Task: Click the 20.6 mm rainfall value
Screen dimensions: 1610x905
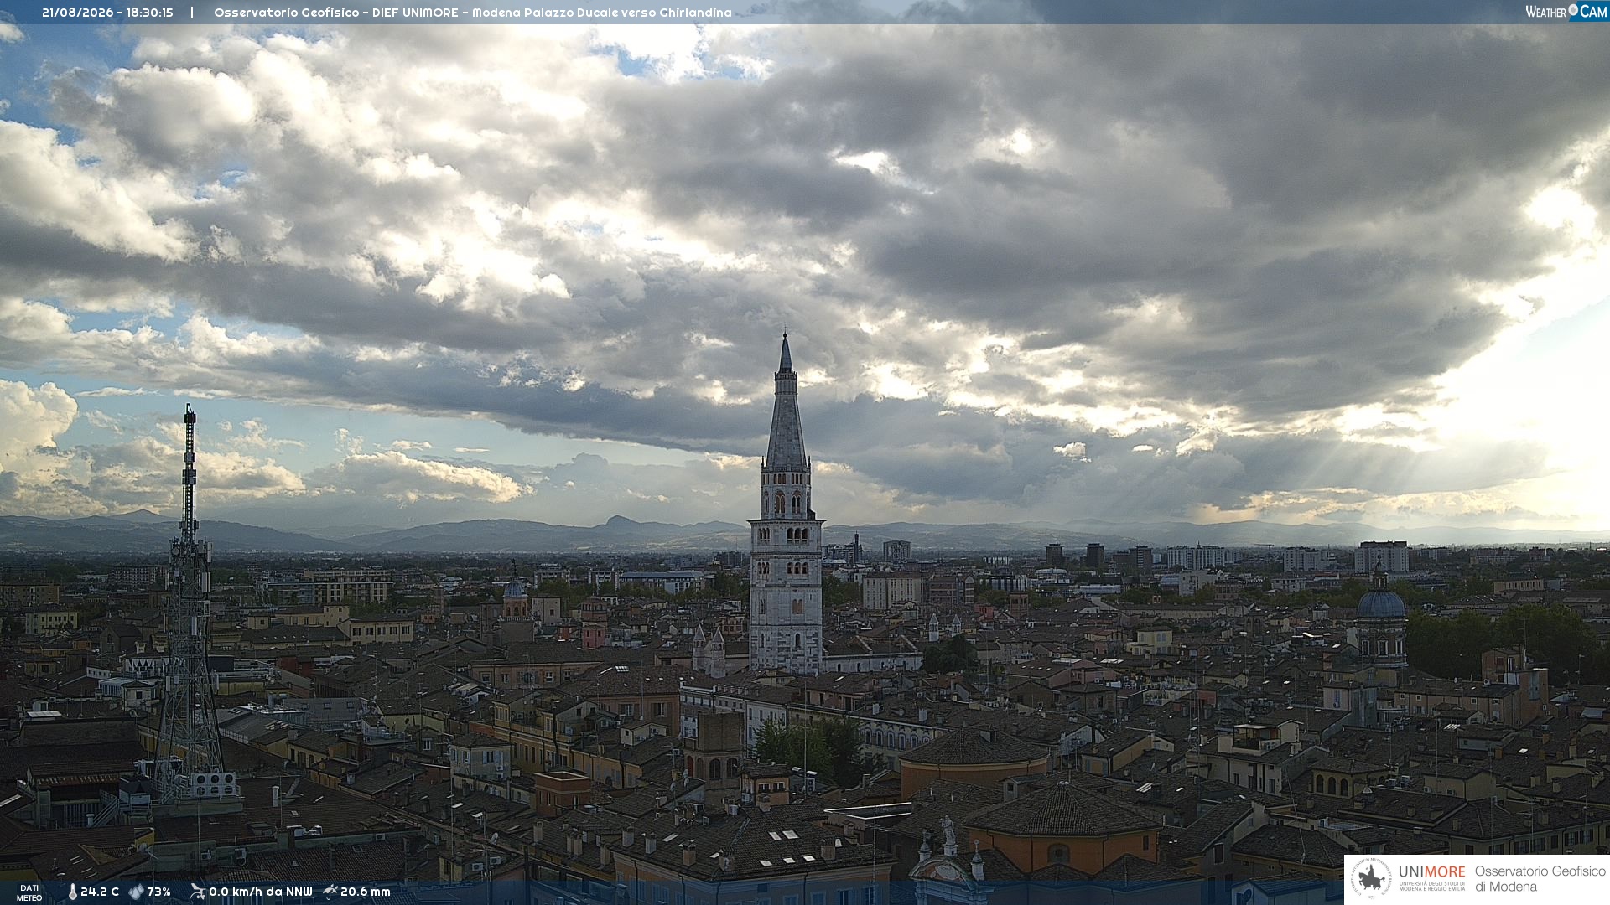Action: click(x=365, y=892)
